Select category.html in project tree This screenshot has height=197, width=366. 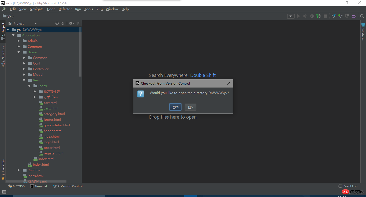pos(54,114)
